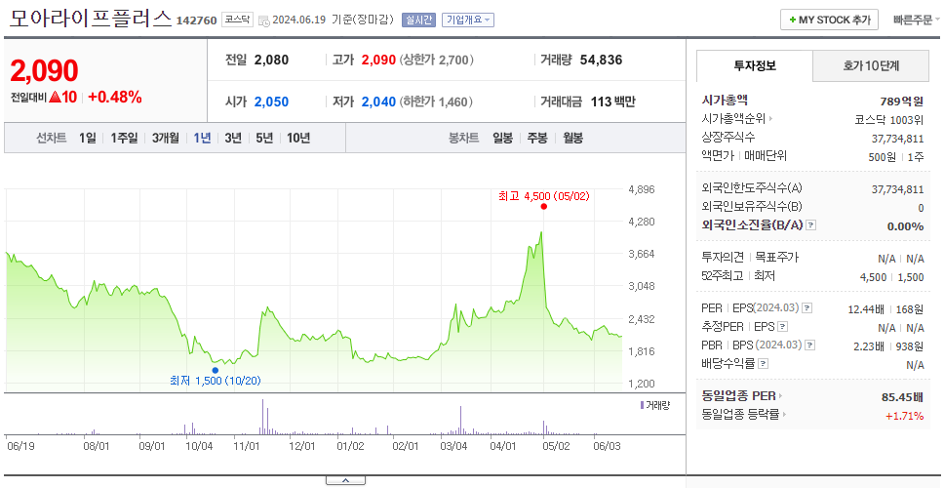Click stock code 142760
Image resolution: width=944 pixels, height=488 pixels.
(x=196, y=20)
